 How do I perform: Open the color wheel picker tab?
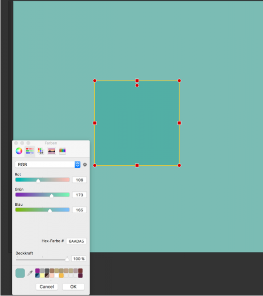[19, 151]
